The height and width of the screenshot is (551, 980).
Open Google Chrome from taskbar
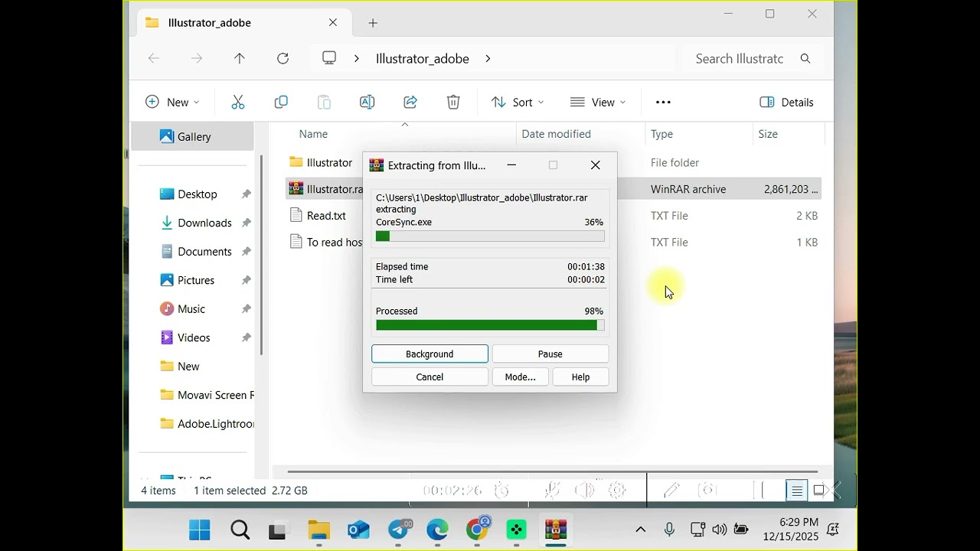(x=478, y=530)
